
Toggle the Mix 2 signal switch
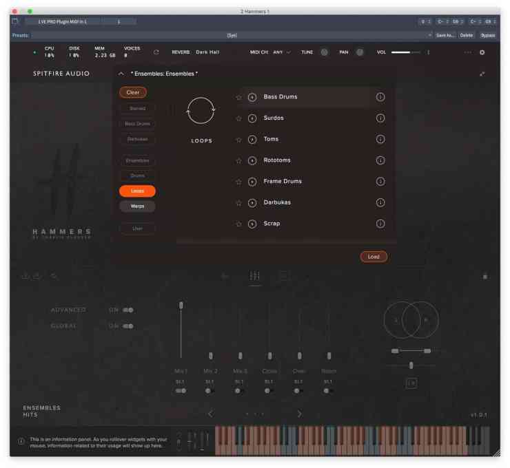tap(210, 391)
